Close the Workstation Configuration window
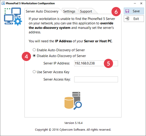The height and width of the screenshot is (136, 146). click(x=141, y=3)
